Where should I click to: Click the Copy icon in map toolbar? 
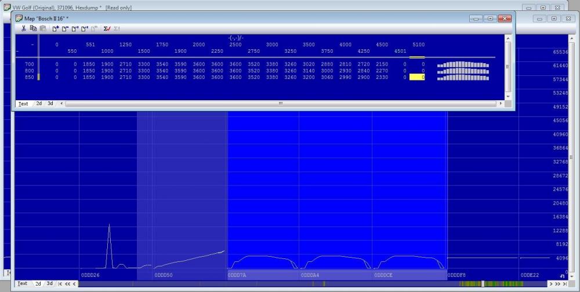[33, 28]
